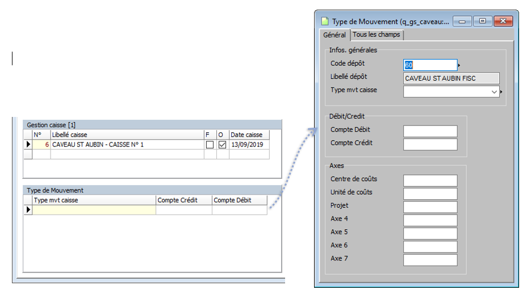Maximize the Type de Mouvement window
This screenshot has height=294, width=531.
(x=482, y=22)
